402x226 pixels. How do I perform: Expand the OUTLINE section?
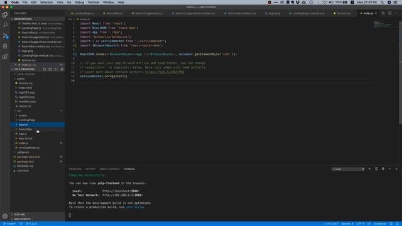(x=19, y=215)
